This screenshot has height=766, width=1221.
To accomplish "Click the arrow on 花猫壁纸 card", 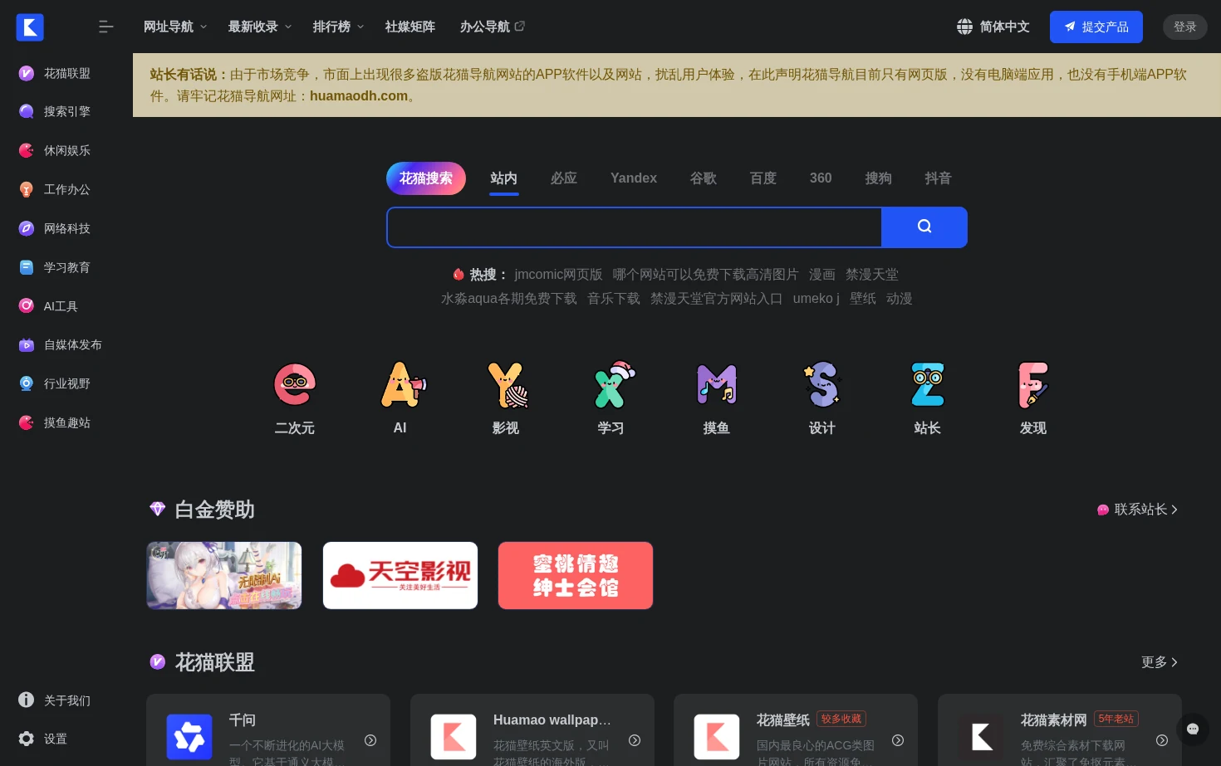I will [898, 740].
